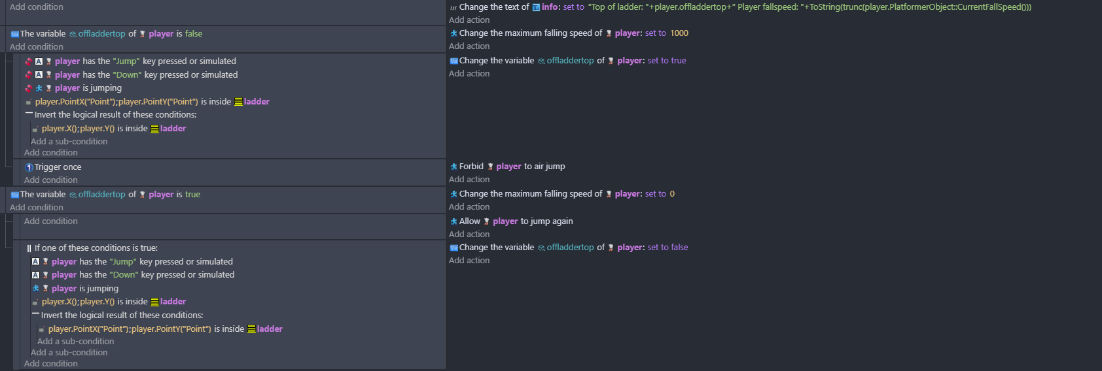Viewport: 1102px width, 371px height.
Task: Click Add condition below Trigger once
Action: point(51,180)
